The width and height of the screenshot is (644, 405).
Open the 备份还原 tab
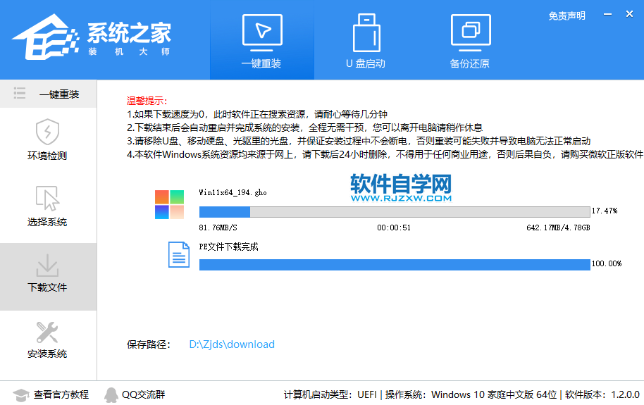[x=470, y=40]
